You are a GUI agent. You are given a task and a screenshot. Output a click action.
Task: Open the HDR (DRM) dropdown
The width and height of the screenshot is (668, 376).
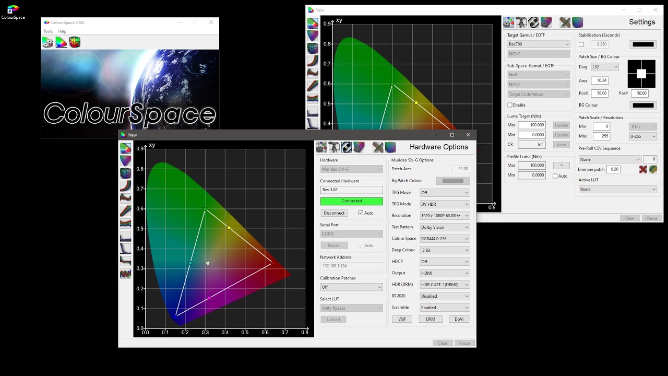(445, 285)
